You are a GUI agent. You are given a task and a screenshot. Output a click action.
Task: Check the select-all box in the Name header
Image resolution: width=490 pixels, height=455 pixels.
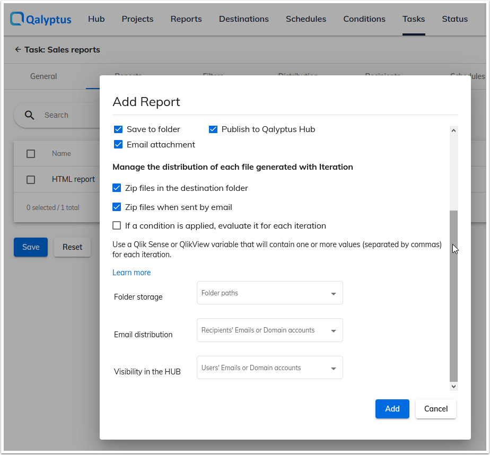(30, 153)
